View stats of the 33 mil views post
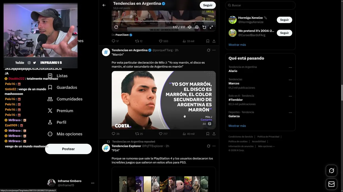Viewport: 343px width, 192px height. coord(188,41)
